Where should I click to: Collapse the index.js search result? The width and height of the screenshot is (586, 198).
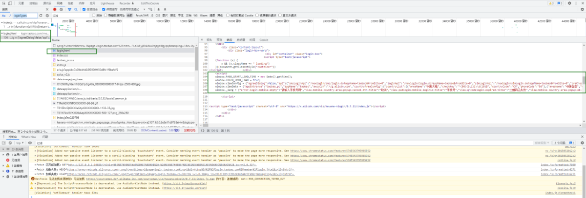[x=2, y=22]
